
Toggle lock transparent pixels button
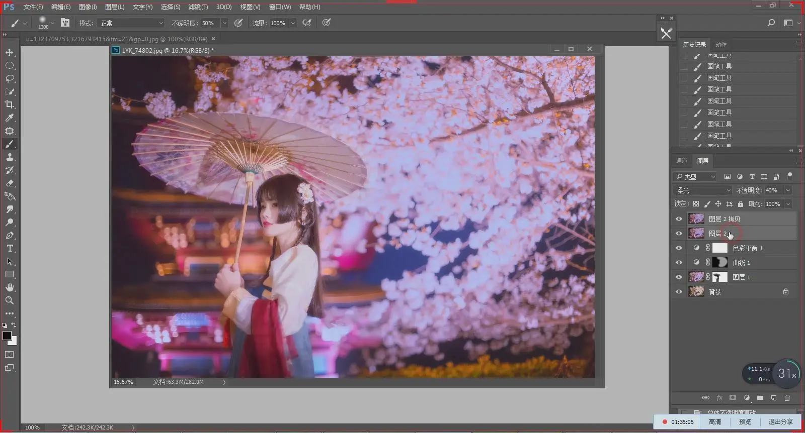696,204
